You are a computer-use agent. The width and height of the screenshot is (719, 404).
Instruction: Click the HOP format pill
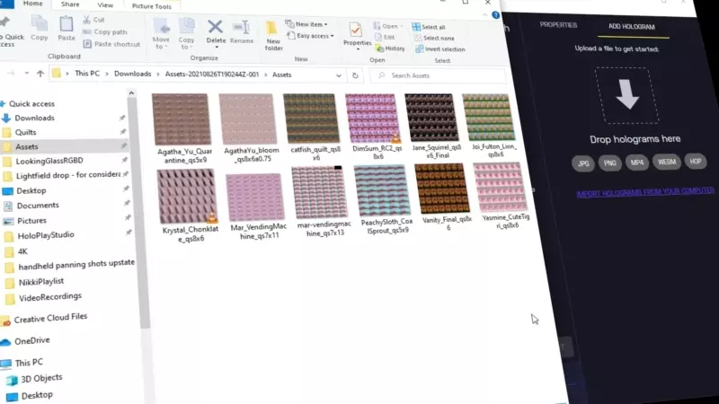[x=695, y=162]
